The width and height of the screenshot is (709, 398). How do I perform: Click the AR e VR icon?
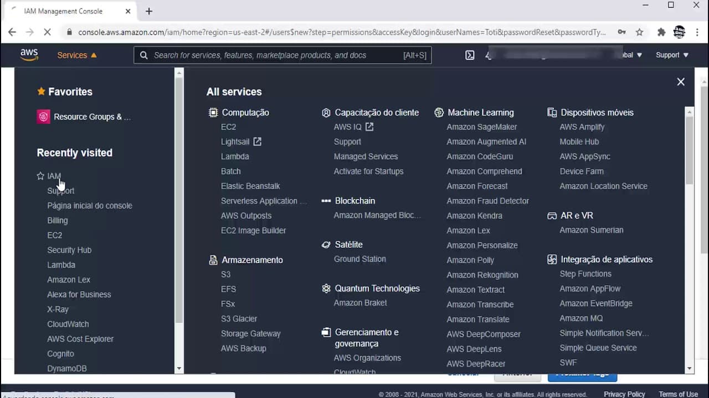[x=552, y=216]
